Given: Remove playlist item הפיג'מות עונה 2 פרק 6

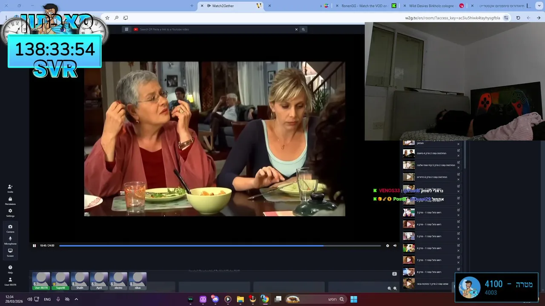Looking at the screenshot, I should pos(459,179).
